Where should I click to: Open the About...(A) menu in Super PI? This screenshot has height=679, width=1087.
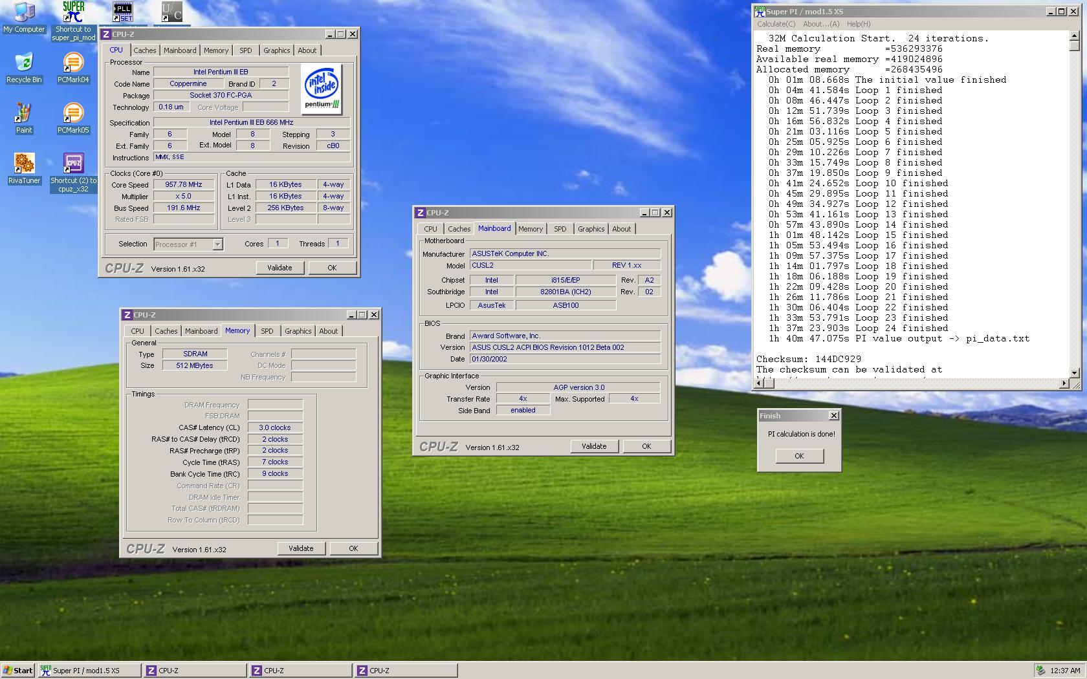[x=821, y=24]
